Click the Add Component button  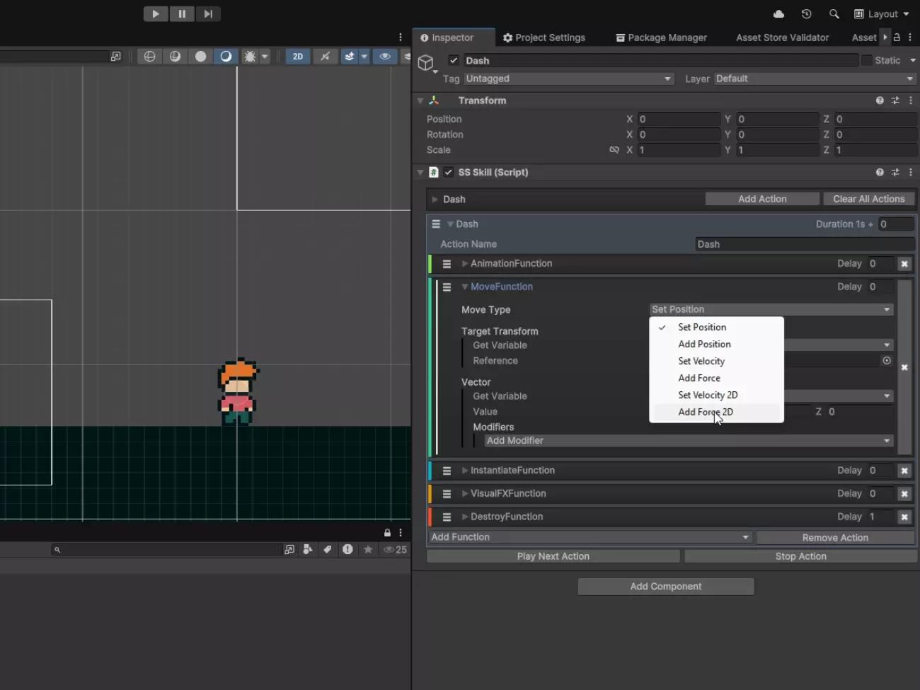point(666,587)
